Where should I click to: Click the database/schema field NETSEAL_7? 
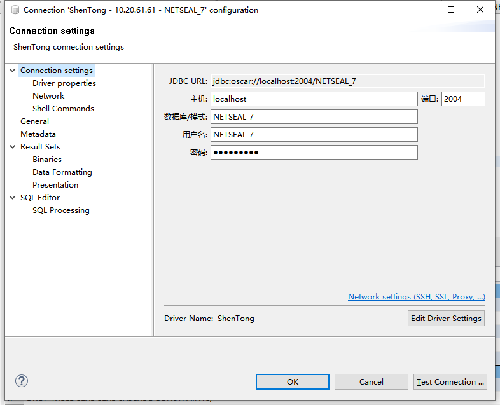pos(314,117)
